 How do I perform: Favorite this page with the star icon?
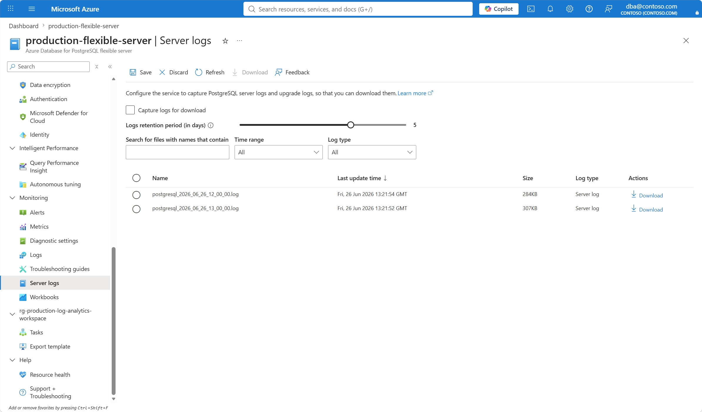pyautogui.click(x=225, y=41)
